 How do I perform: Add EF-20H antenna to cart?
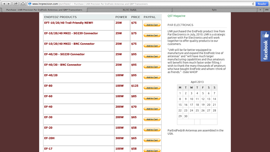tap(152, 140)
